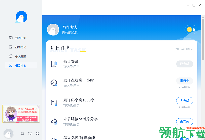Open the hexagon settings icon

click(x=37, y=133)
